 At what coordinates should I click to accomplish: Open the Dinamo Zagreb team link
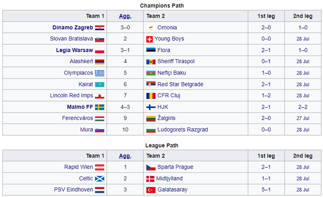pos(72,28)
